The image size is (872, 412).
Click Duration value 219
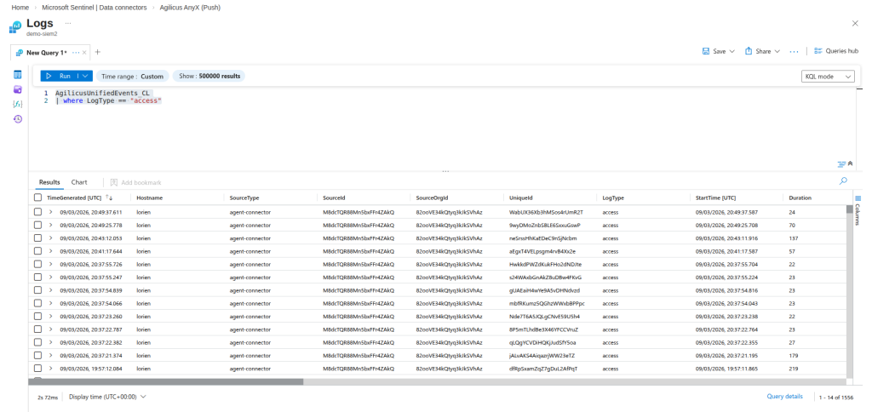[794, 369]
